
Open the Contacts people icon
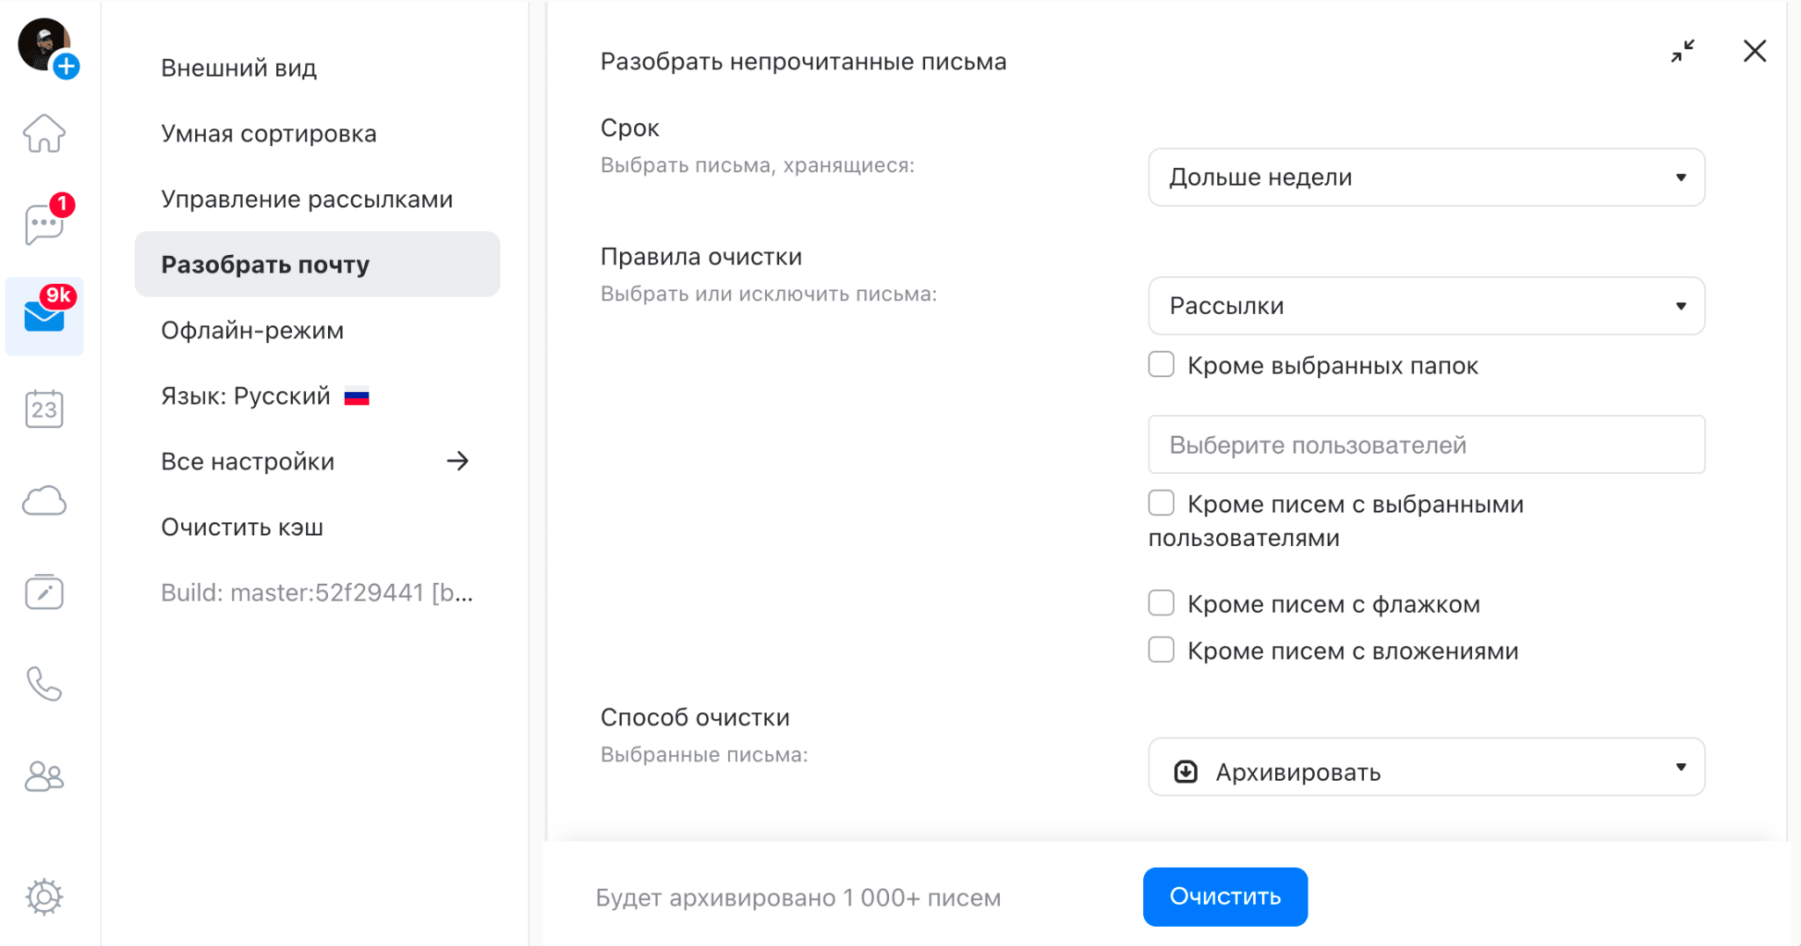point(44,776)
